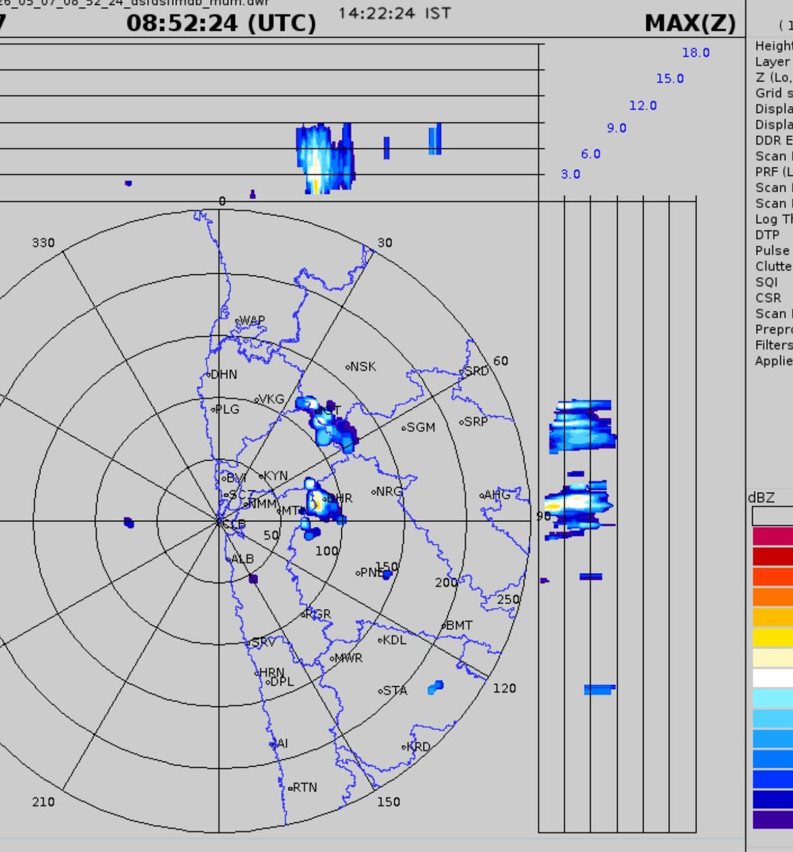Select the 15.0 height scale label
The width and height of the screenshot is (793, 852).
coord(670,79)
